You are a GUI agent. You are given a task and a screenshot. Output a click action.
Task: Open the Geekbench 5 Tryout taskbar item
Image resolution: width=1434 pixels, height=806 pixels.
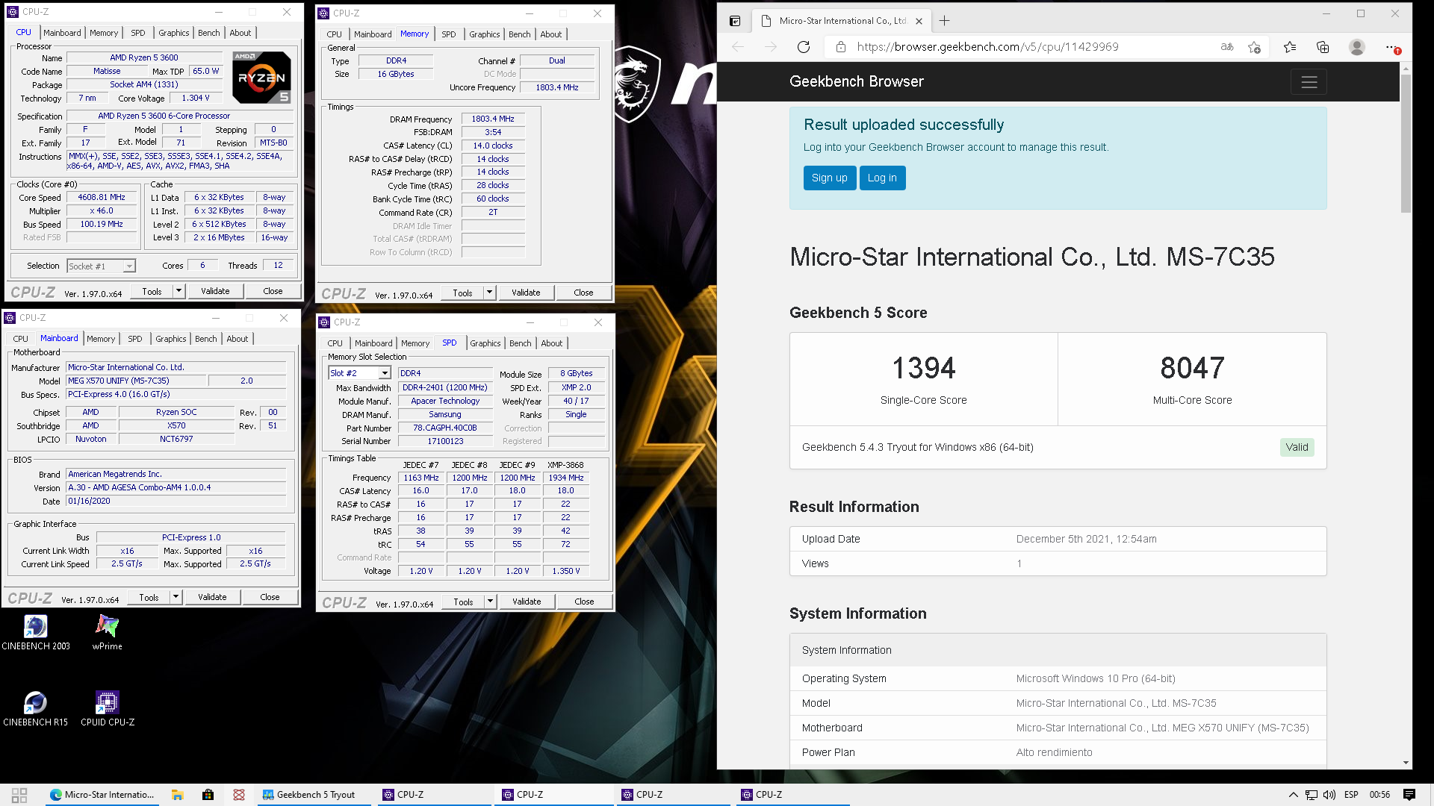point(314,795)
